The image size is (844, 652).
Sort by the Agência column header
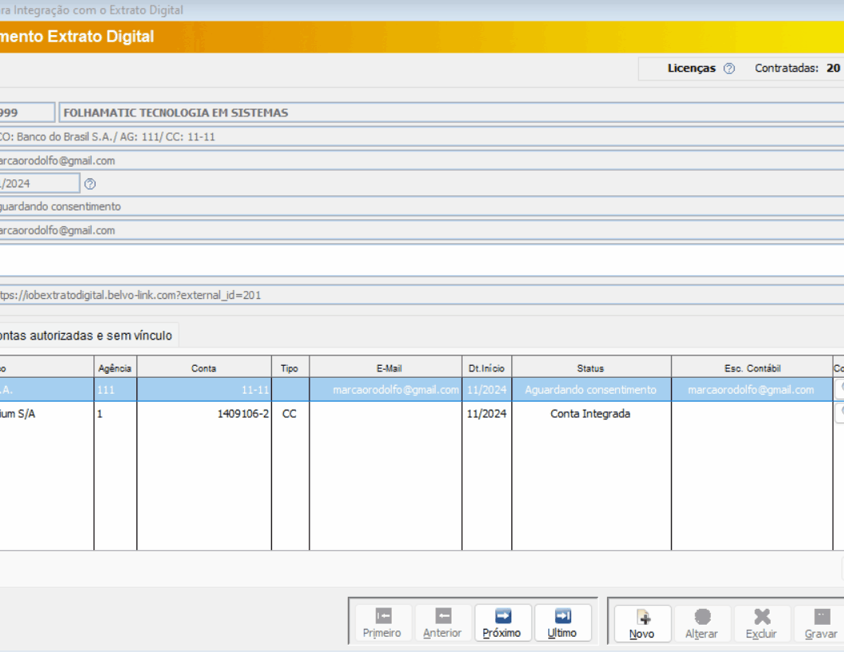tap(115, 368)
